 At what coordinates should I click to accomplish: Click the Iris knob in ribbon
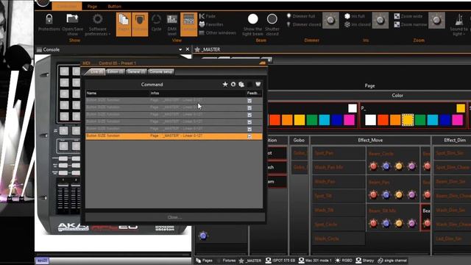[x=380, y=21]
